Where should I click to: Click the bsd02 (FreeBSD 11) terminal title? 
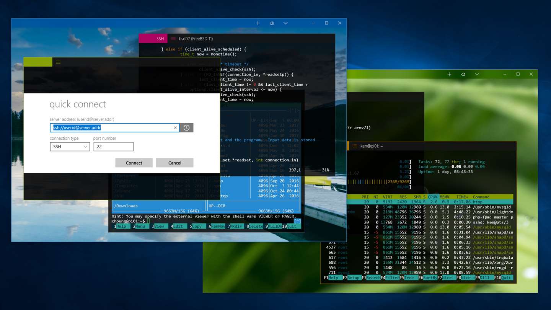point(196,39)
